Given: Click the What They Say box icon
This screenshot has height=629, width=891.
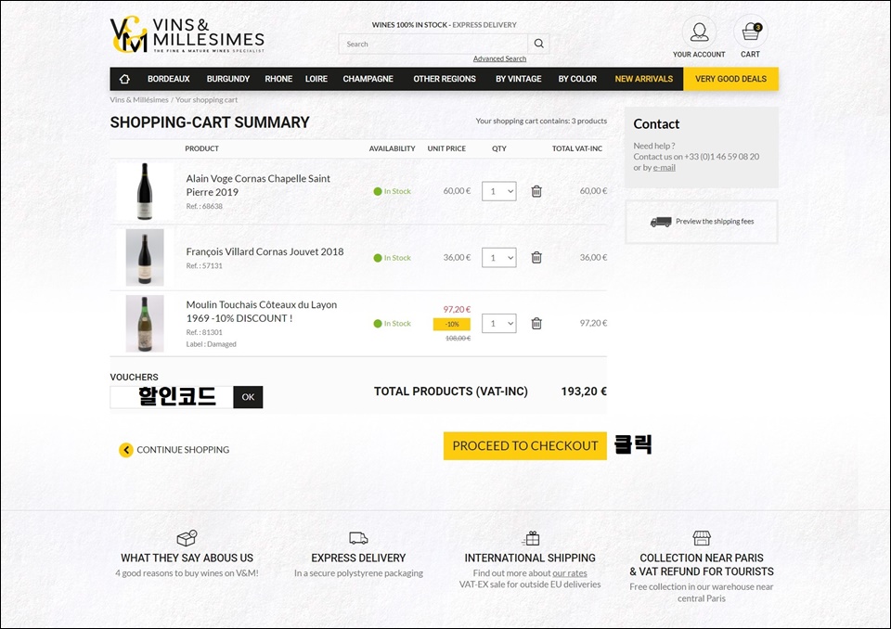Looking at the screenshot, I should (187, 538).
